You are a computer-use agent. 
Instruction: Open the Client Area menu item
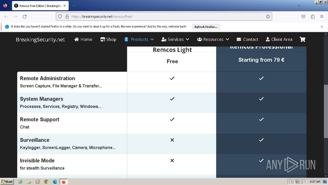[279, 39]
